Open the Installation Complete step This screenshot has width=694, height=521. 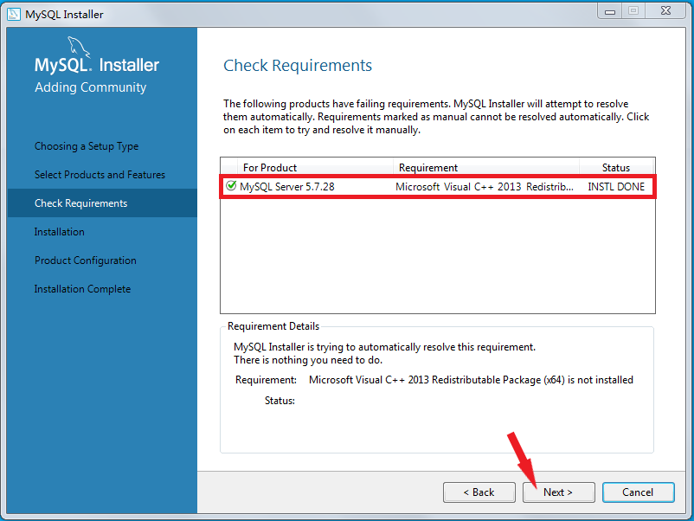coord(83,289)
